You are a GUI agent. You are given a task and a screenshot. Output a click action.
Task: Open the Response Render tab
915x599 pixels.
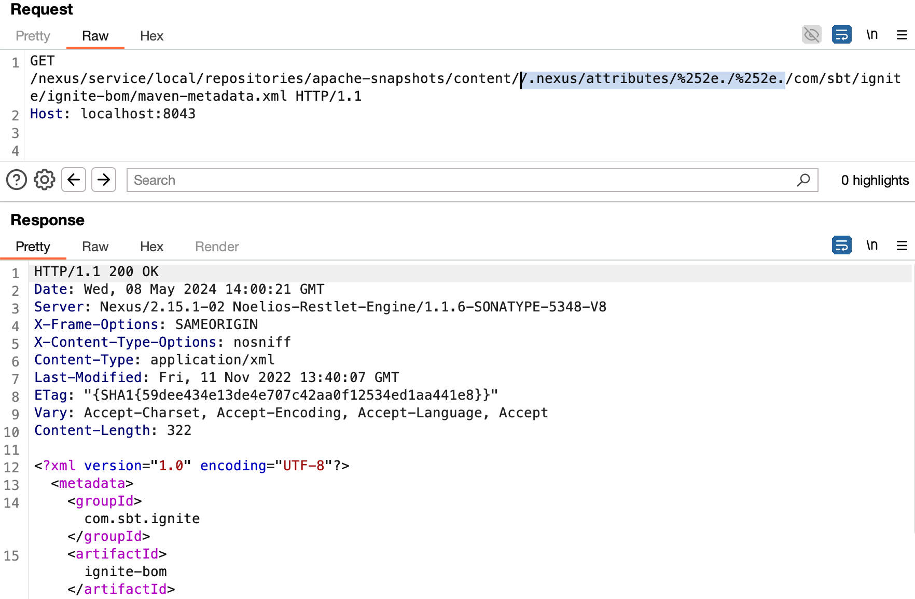point(217,247)
